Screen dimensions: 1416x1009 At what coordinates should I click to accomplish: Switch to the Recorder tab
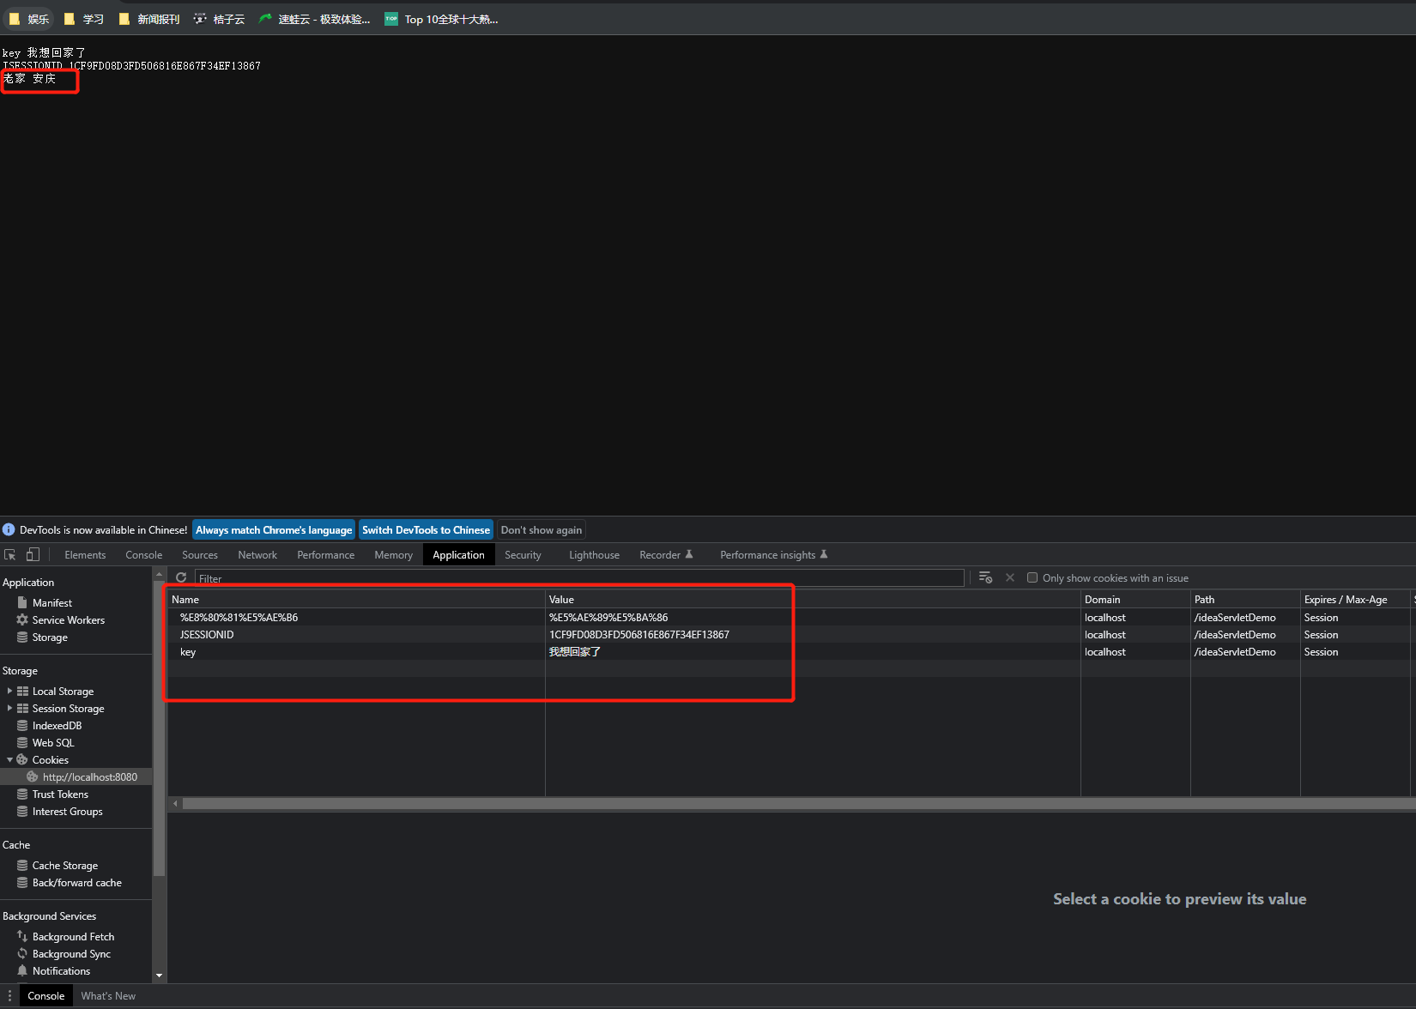[665, 555]
